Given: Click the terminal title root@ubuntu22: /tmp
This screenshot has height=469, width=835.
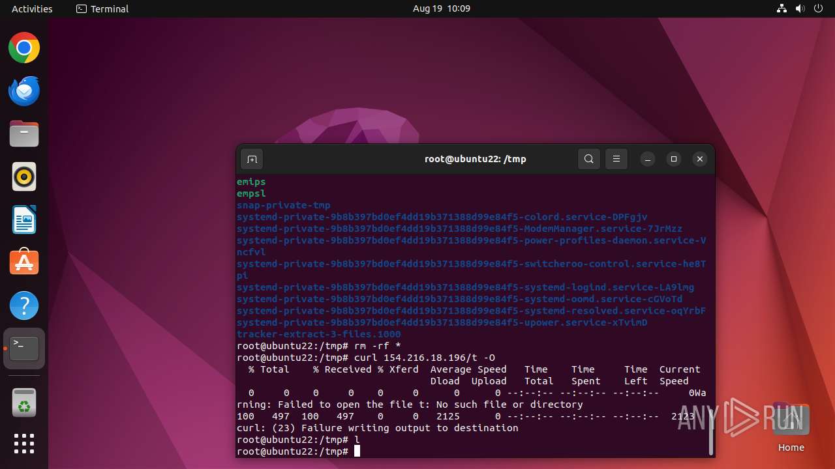Looking at the screenshot, I should (475, 159).
